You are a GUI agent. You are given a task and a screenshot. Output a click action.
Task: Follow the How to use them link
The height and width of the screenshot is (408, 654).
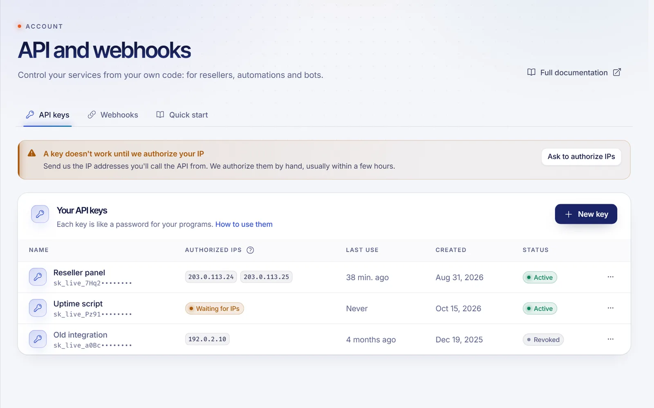click(244, 224)
